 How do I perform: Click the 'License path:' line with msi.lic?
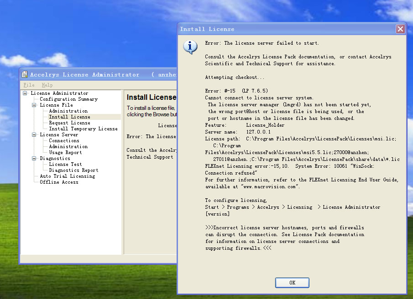pos(301,139)
